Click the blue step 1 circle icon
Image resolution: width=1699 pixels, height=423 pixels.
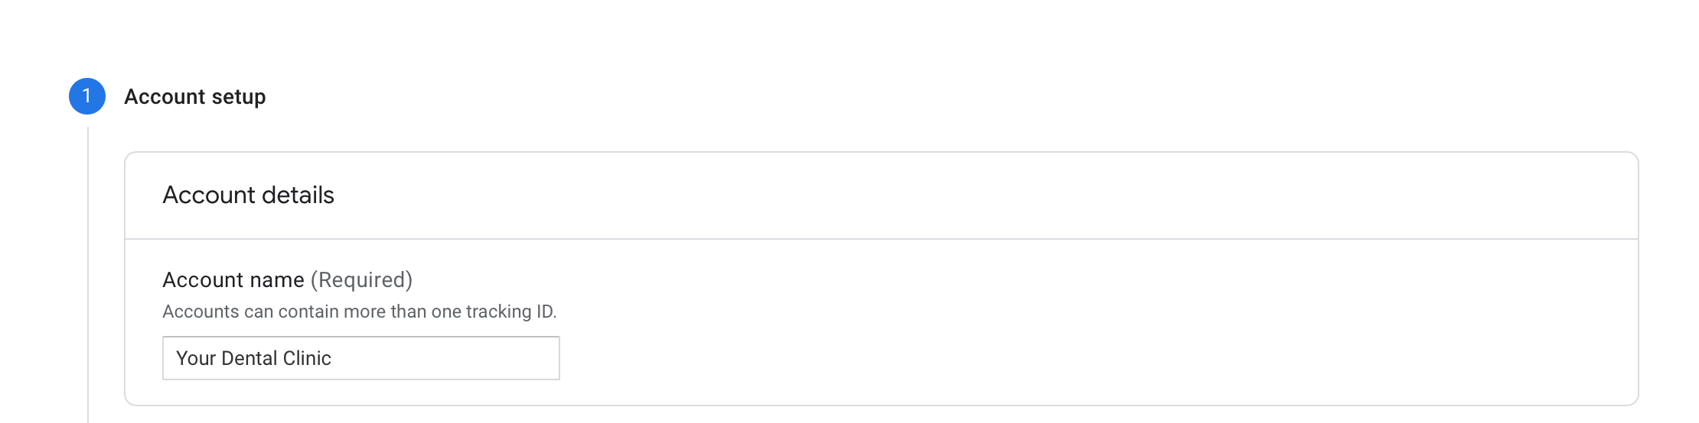click(87, 96)
